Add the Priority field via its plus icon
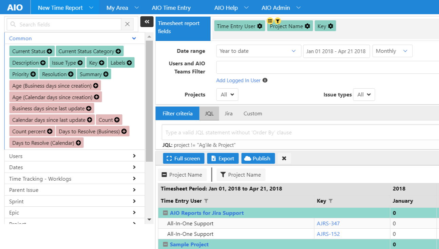Image resolution: width=439 pixels, height=249 pixels. coord(33,74)
